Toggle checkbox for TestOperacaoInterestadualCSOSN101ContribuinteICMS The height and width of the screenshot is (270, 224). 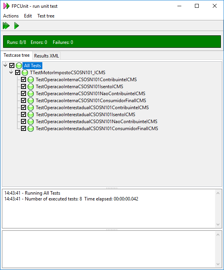point(23,108)
